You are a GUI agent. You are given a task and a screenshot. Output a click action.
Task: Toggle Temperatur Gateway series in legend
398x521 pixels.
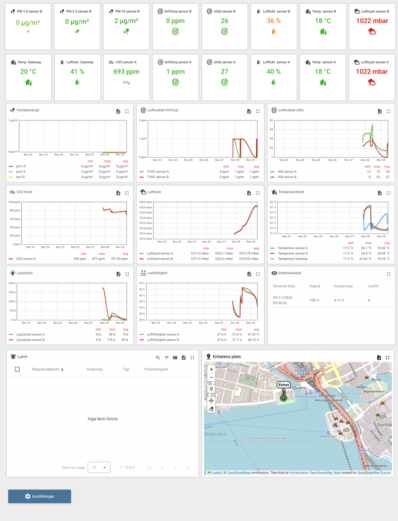[293, 259]
